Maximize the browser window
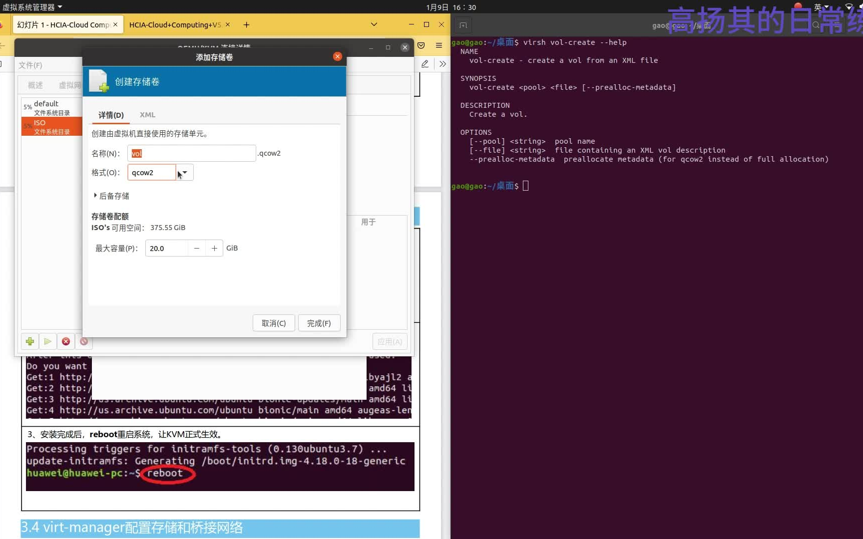 pyautogui.click(x=427, y=24)
